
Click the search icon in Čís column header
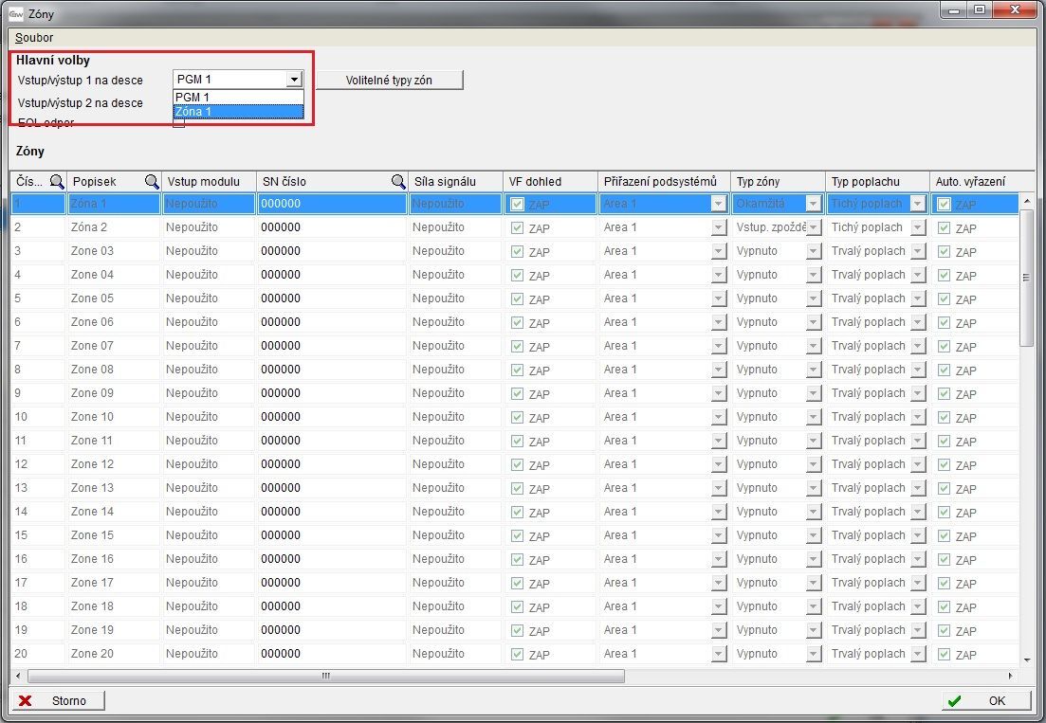tap(57, 182)
